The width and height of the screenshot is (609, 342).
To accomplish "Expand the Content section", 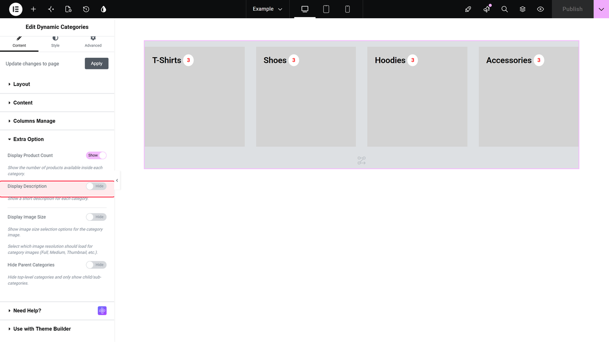I will (57, 102).
